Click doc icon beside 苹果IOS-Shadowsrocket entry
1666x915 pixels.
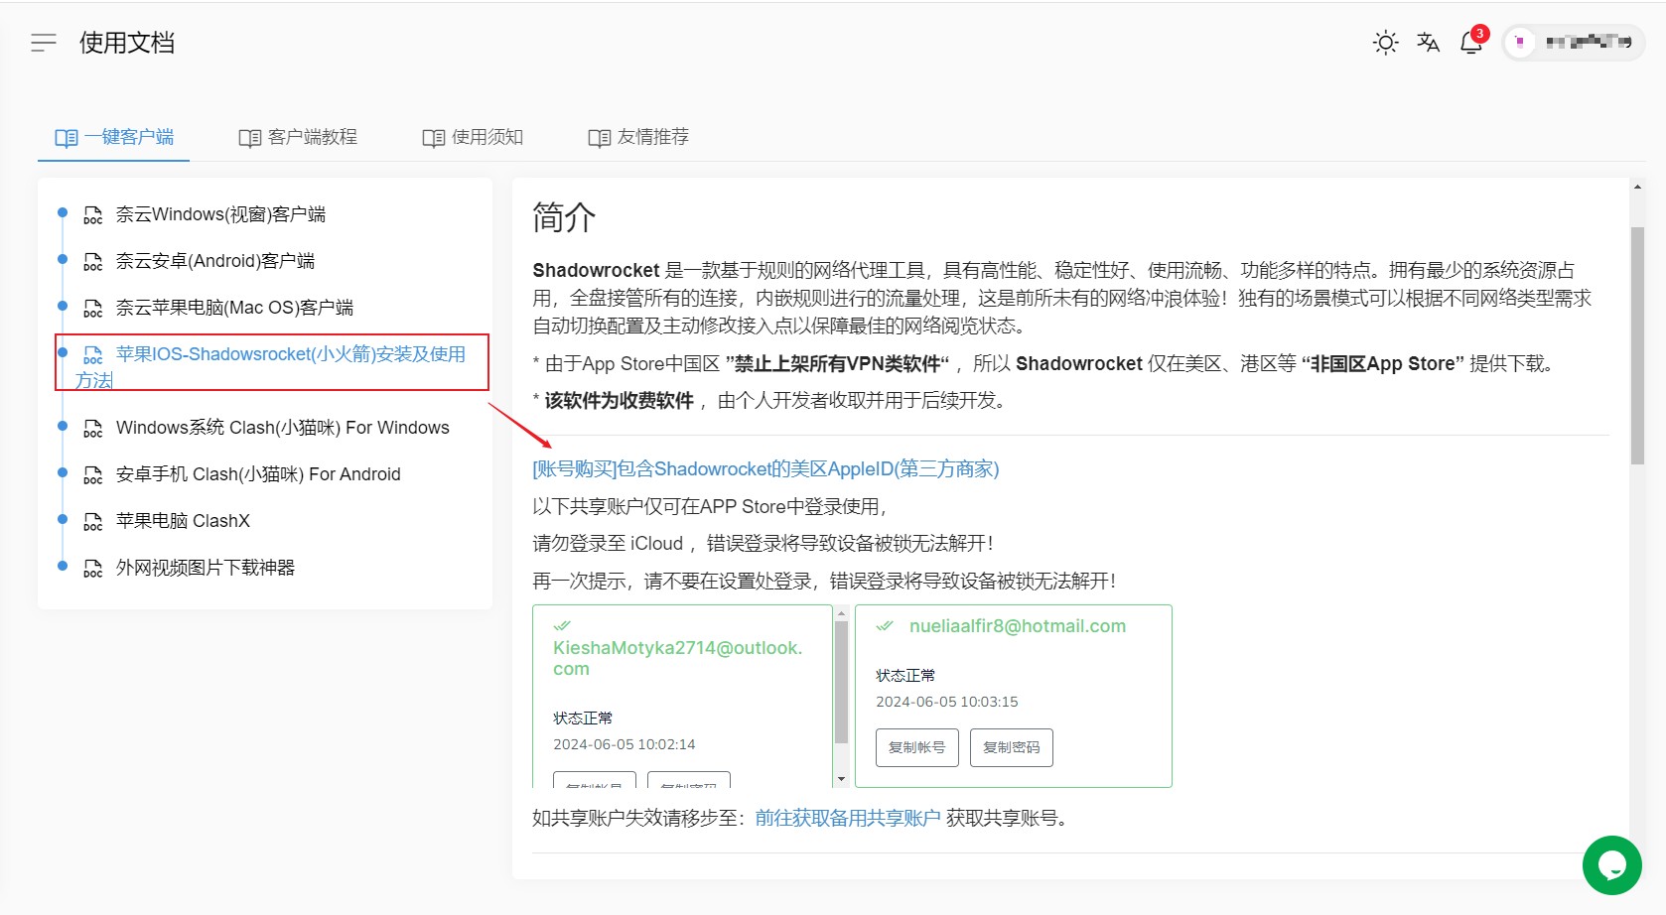coord(92,355)
